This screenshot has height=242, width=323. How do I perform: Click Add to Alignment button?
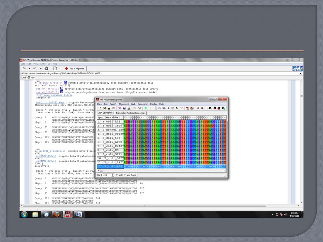tap(74, 69)
